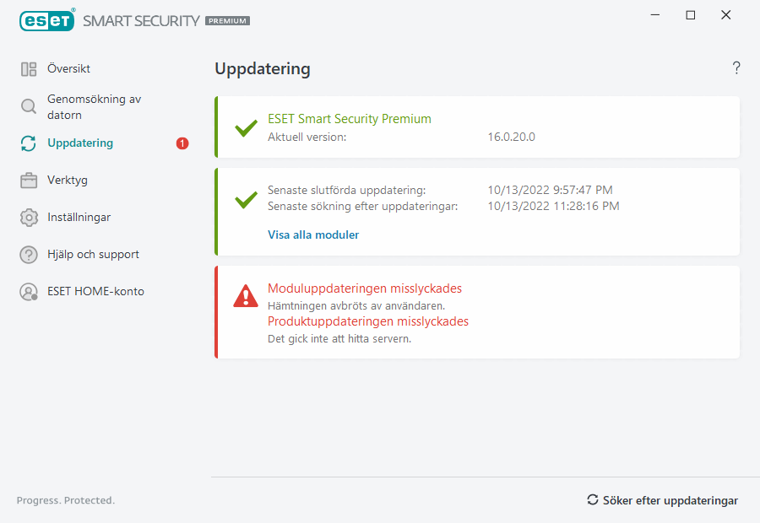Click the ESET logo in the title bar
This screenshot has width=760, height=523.
[46, 20]
